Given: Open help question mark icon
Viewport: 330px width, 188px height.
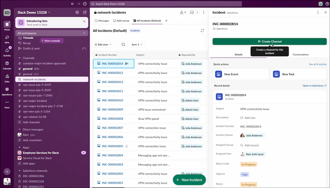Looking at the screenshot, I should tap(327, 4).
